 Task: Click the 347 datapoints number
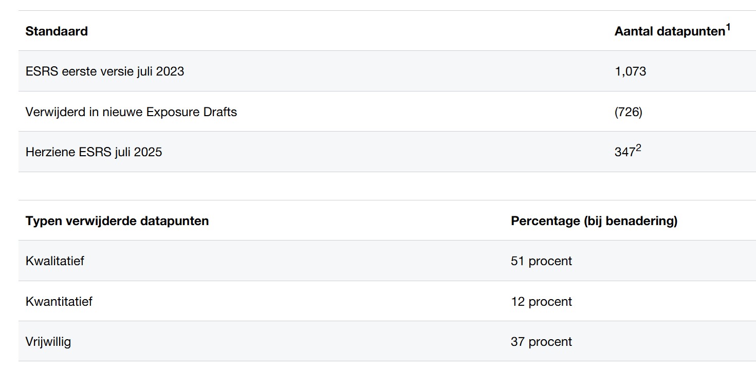pyautogui.click(x=624, y=153)
